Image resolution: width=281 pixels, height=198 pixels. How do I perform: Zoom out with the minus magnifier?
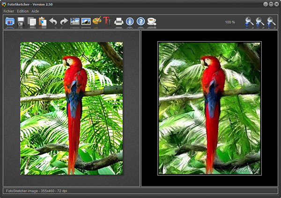click(x=249, y=22)
